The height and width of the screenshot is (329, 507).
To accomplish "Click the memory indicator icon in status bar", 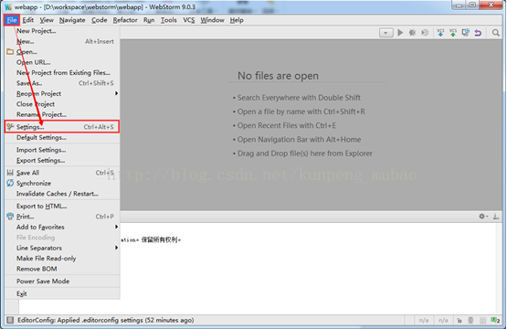I will 482,320.
